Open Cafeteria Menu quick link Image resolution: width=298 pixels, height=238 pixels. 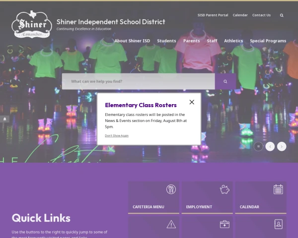(x=153, y=197)
